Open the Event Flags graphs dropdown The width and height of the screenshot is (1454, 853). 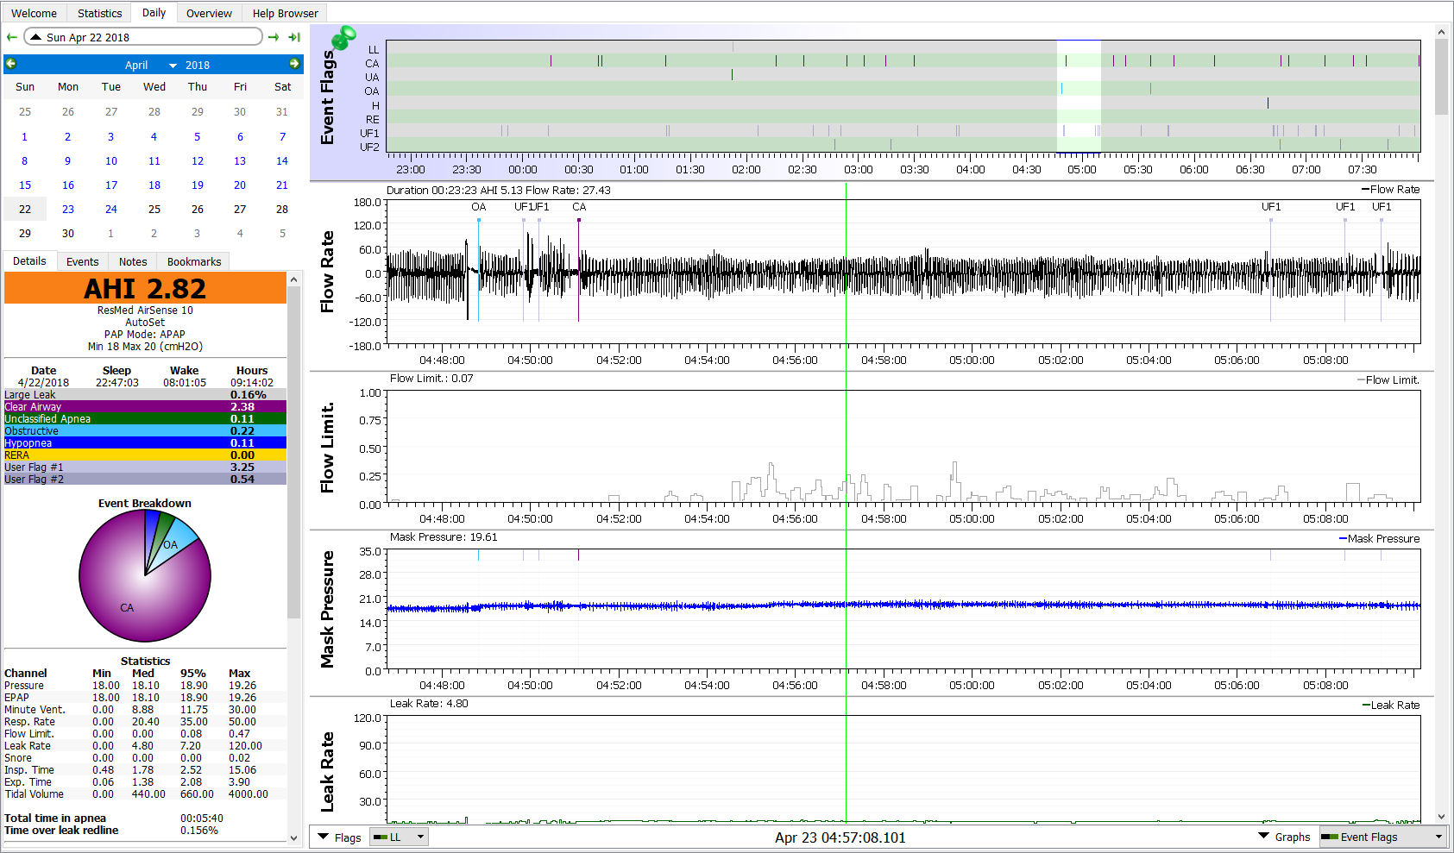pyautogui.click(x=1382, y=837)
